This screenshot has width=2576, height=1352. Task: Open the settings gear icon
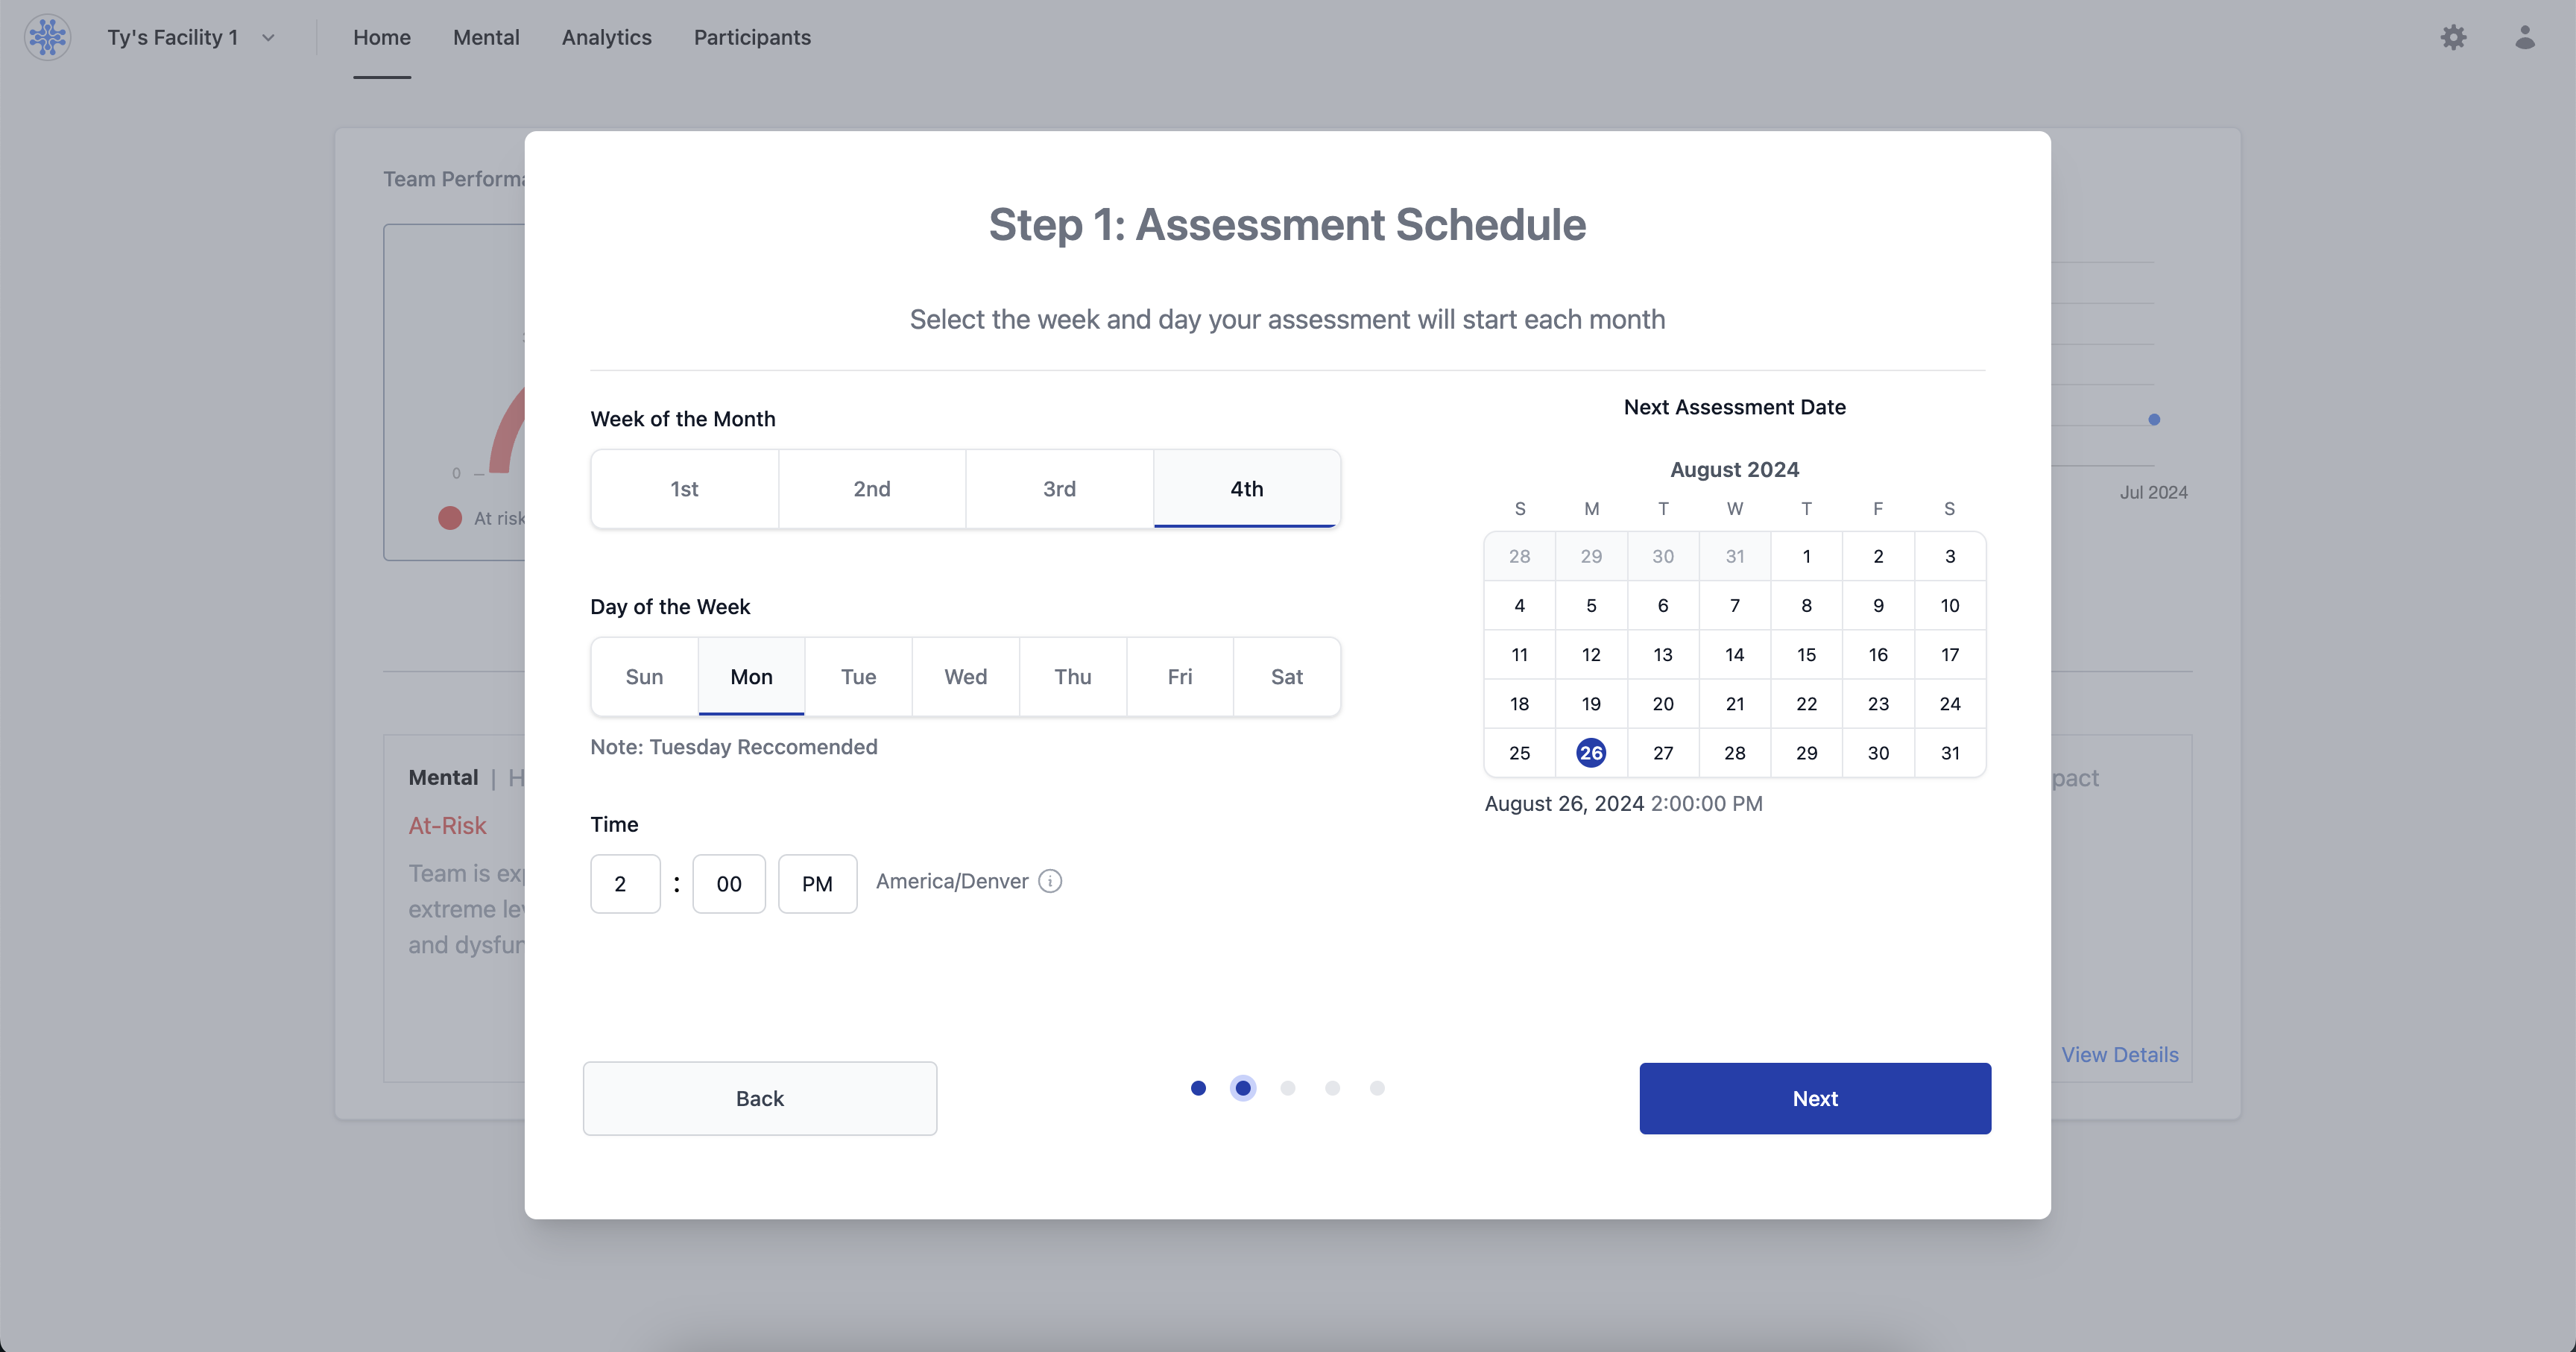(x=2453, y=37)
